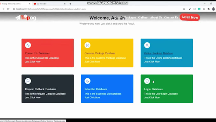Click text 'This is the Online Booking Database'
Image resolution: width=216 pixels, height=122 pixels.
click(163, 58)
